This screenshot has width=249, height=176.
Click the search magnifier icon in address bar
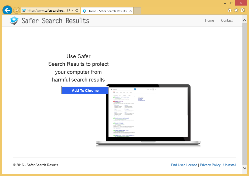[x=68, y=11]
